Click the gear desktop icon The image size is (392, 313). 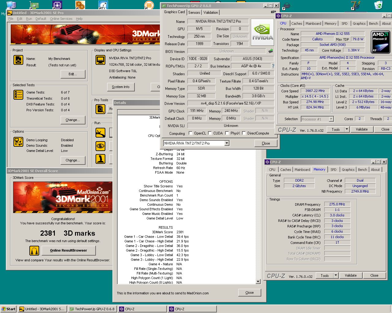click(80, 5)
